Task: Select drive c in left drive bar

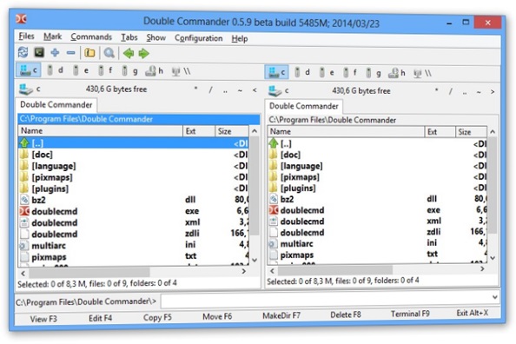Action: (29, 70)
